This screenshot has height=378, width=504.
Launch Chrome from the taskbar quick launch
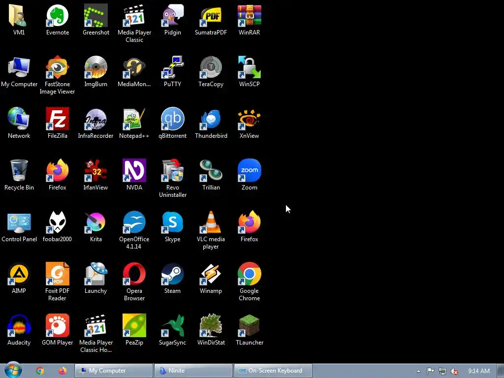40,371
